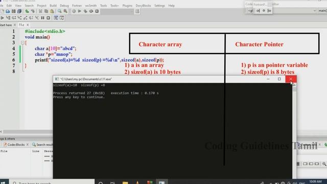Open the Help menu
327x184 pixels.
[172, 6]
